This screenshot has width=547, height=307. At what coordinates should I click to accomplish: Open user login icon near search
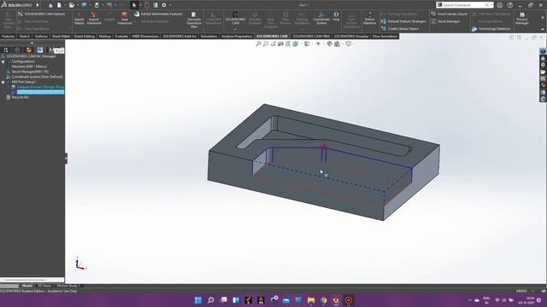(499, 5)
